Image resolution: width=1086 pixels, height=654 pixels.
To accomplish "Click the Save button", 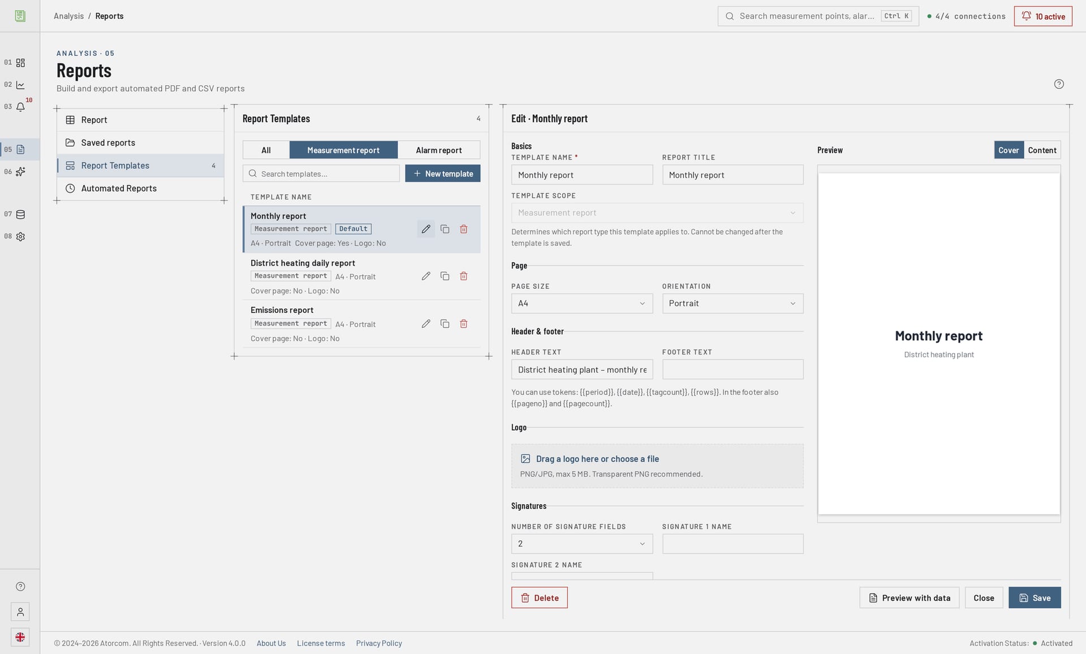I will [1035, 597].
